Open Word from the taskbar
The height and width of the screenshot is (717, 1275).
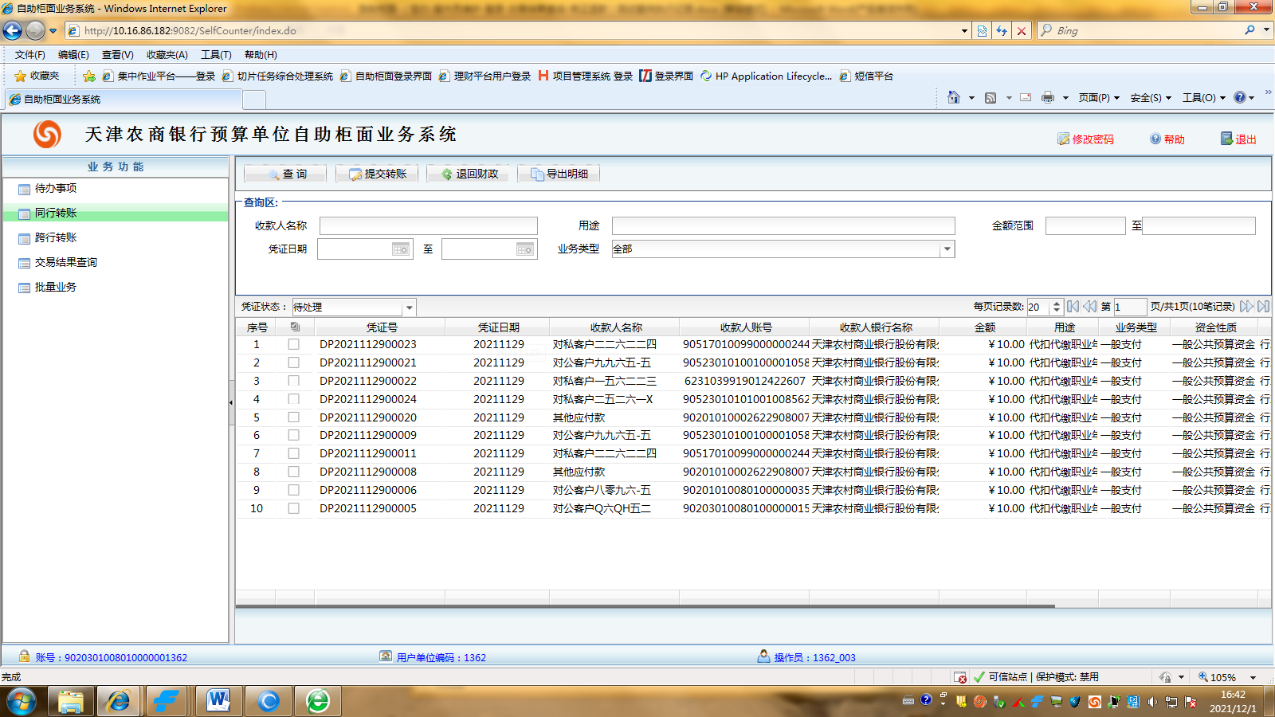click(x=218, y=701)
